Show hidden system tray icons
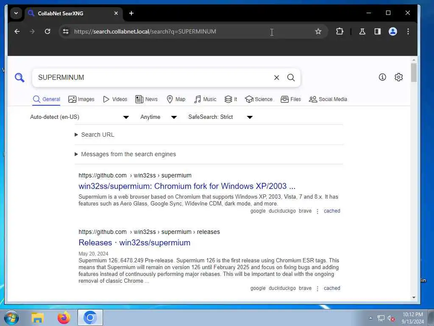The width and height of the screenshot is (434, 326). [371, 318]
